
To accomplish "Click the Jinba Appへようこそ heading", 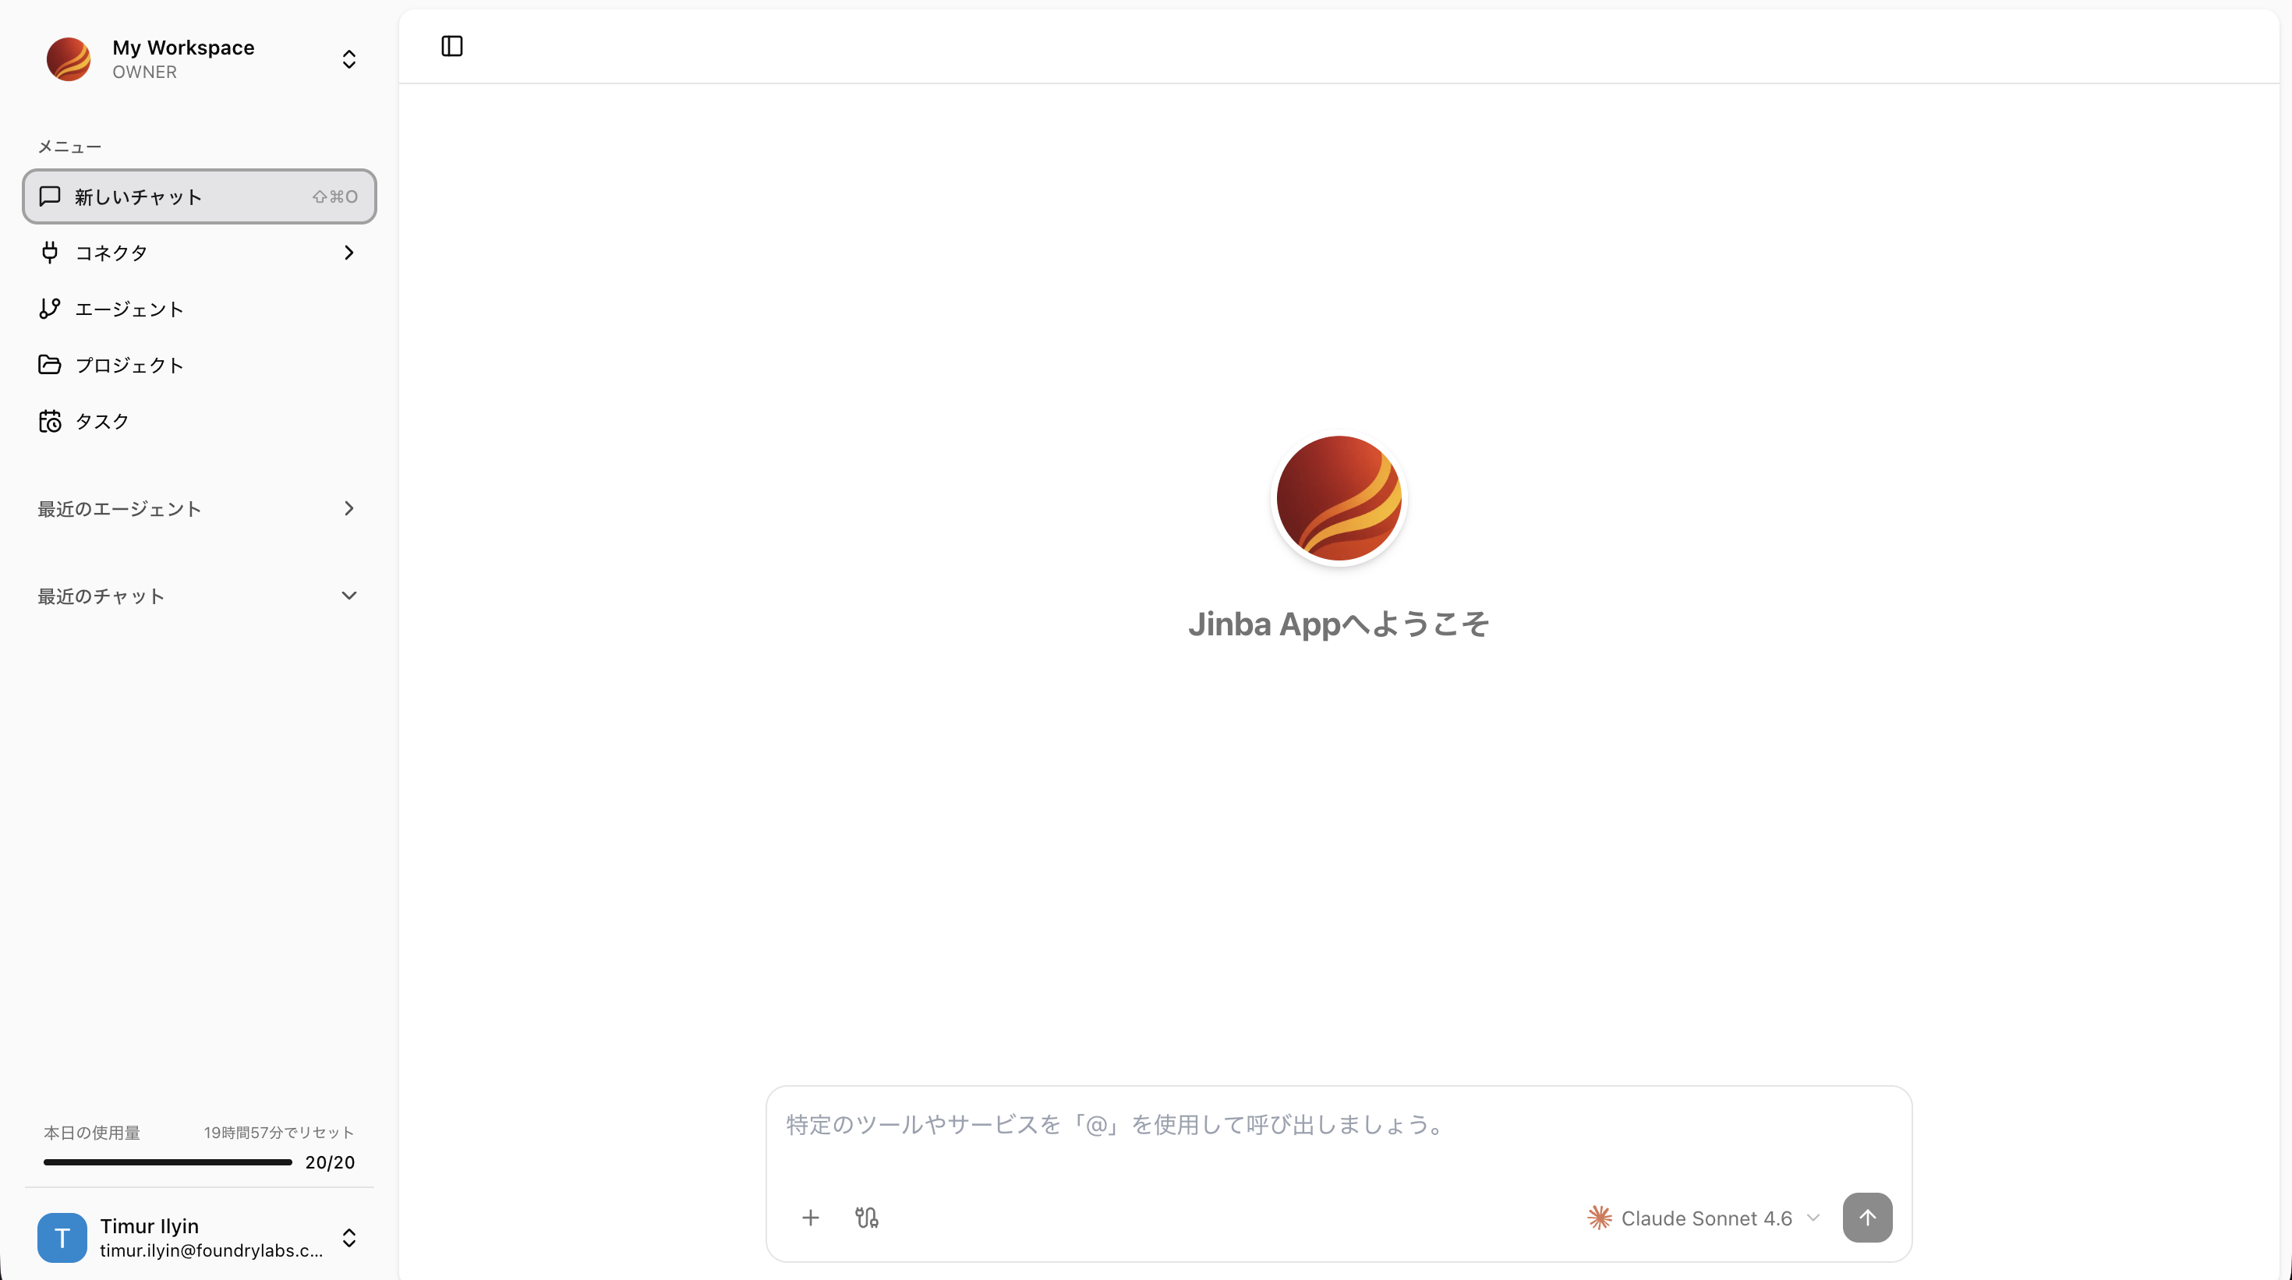I will tap(1339, 624).
